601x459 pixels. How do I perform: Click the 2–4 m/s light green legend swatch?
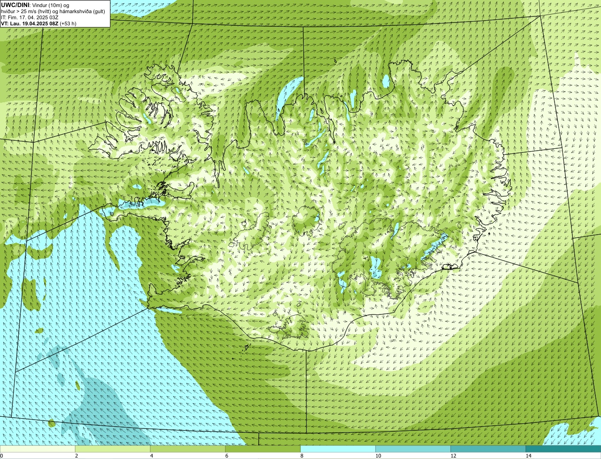(113, 449)
